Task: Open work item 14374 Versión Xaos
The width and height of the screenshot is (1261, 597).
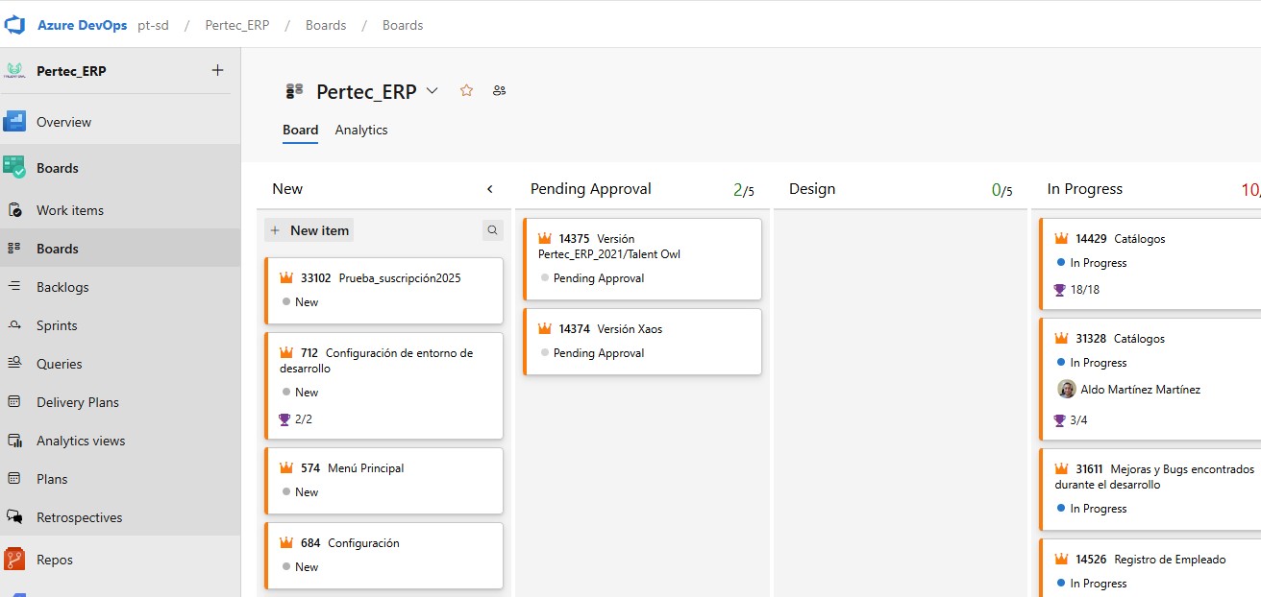Action: coord(630,328)
